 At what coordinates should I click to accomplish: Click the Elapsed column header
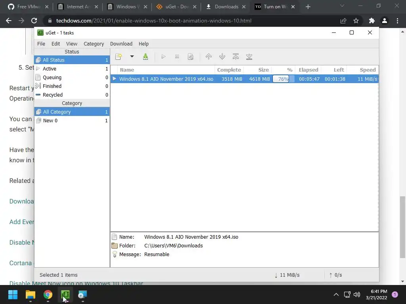[x=308, y=70]
